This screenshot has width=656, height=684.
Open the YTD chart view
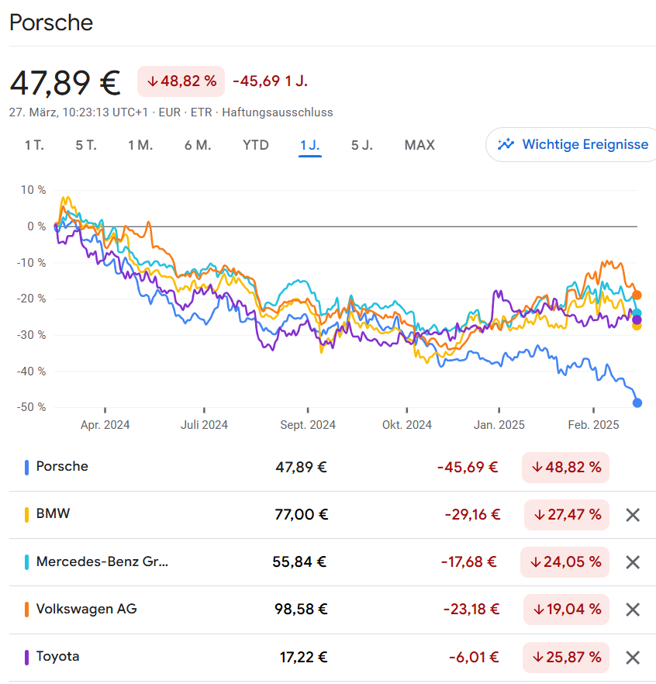coord(256,145)
